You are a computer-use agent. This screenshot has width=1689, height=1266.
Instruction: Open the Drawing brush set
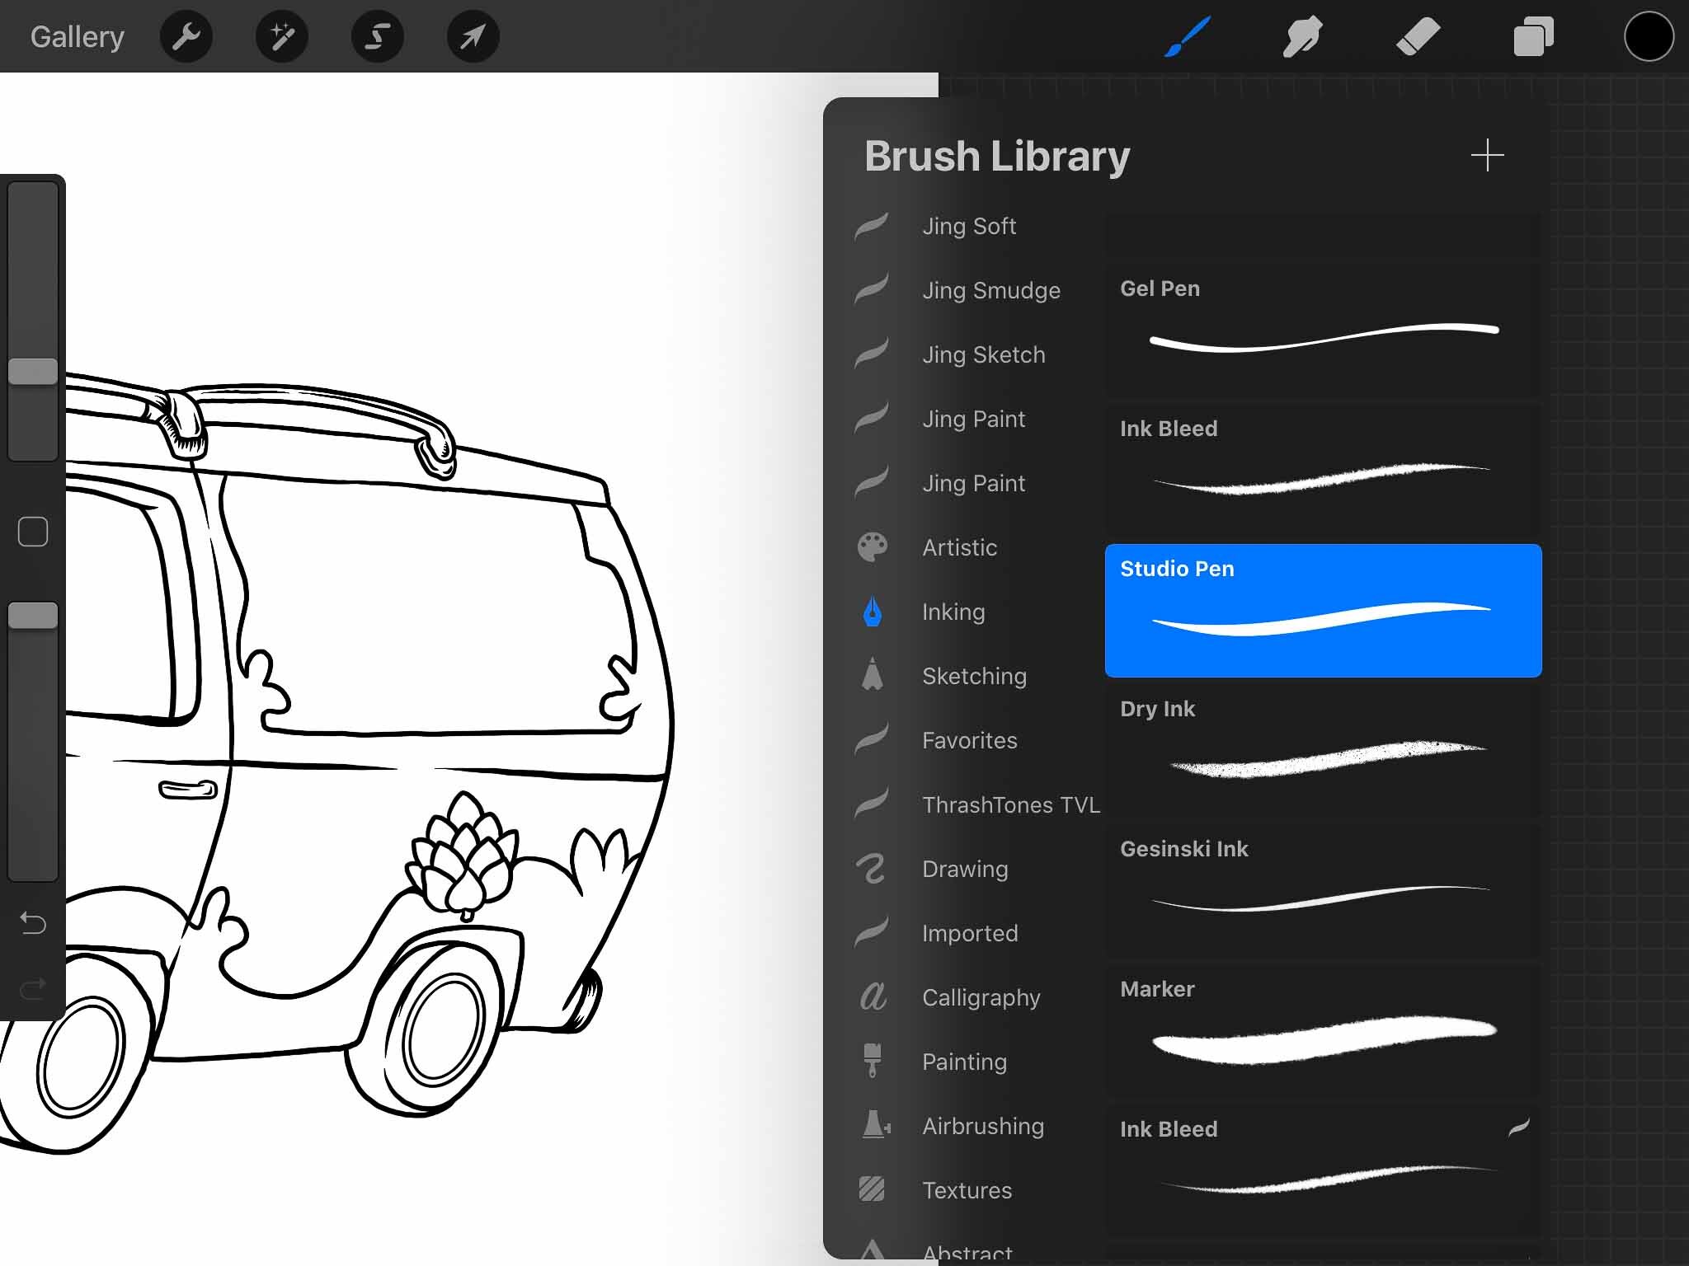(x=965, y=869)
